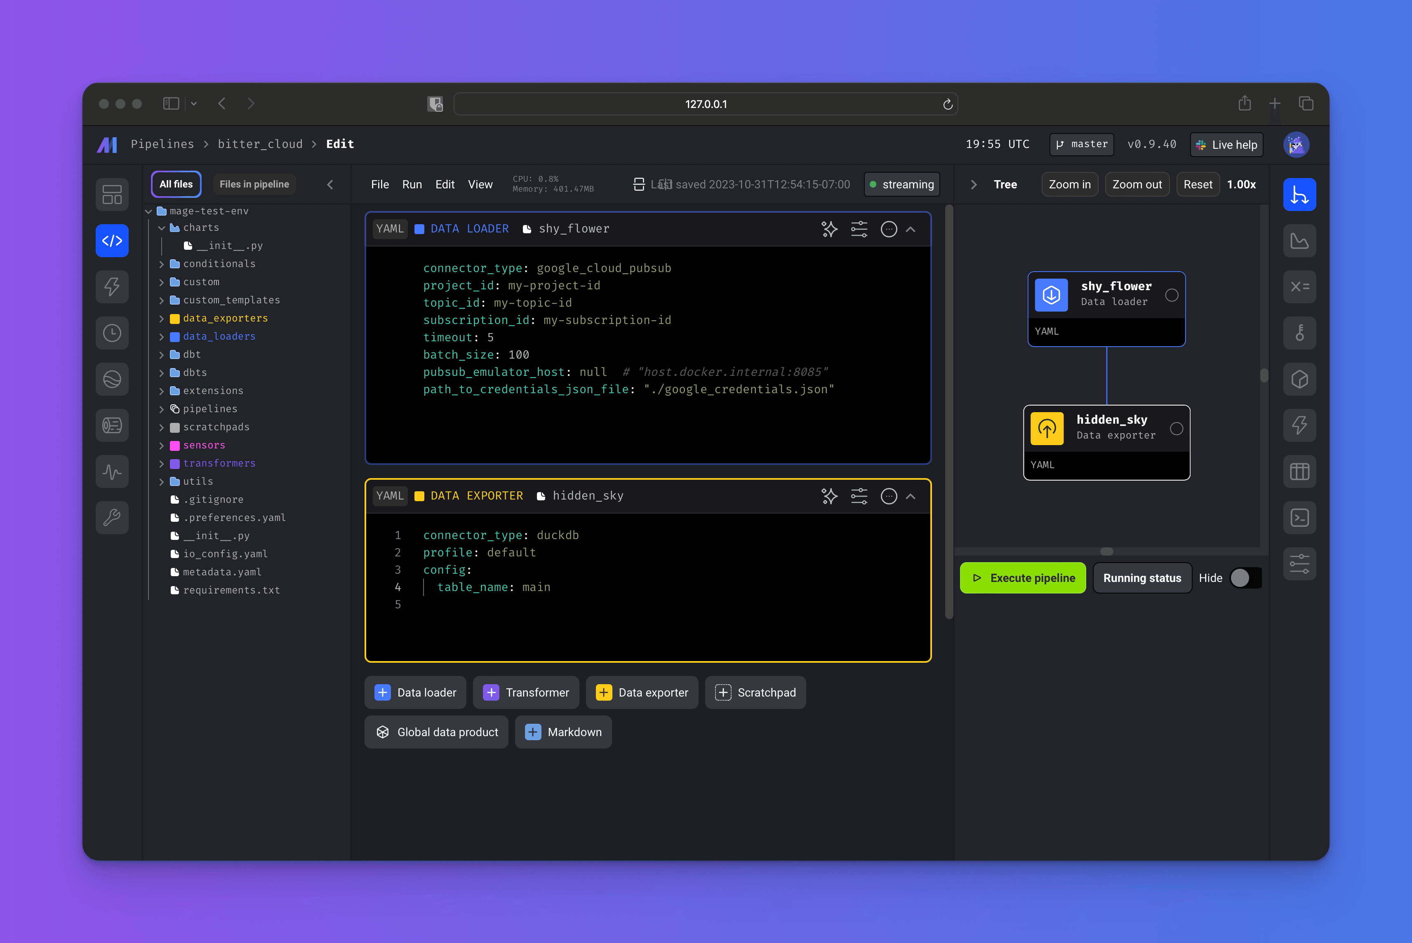This screenshot has width=1412, height=943.
Task: Zoom in on the dependency tree
Action: pos(1070,185)
